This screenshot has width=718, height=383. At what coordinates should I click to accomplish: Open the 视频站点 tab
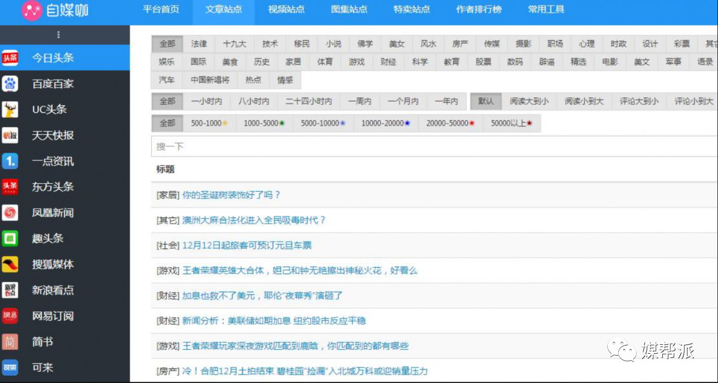click(286, 10)
